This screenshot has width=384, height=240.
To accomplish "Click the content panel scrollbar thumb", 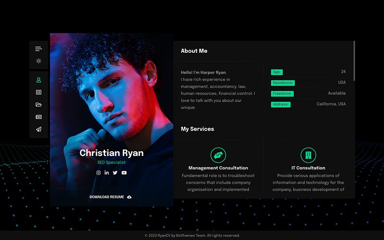I will coord(354,61).
